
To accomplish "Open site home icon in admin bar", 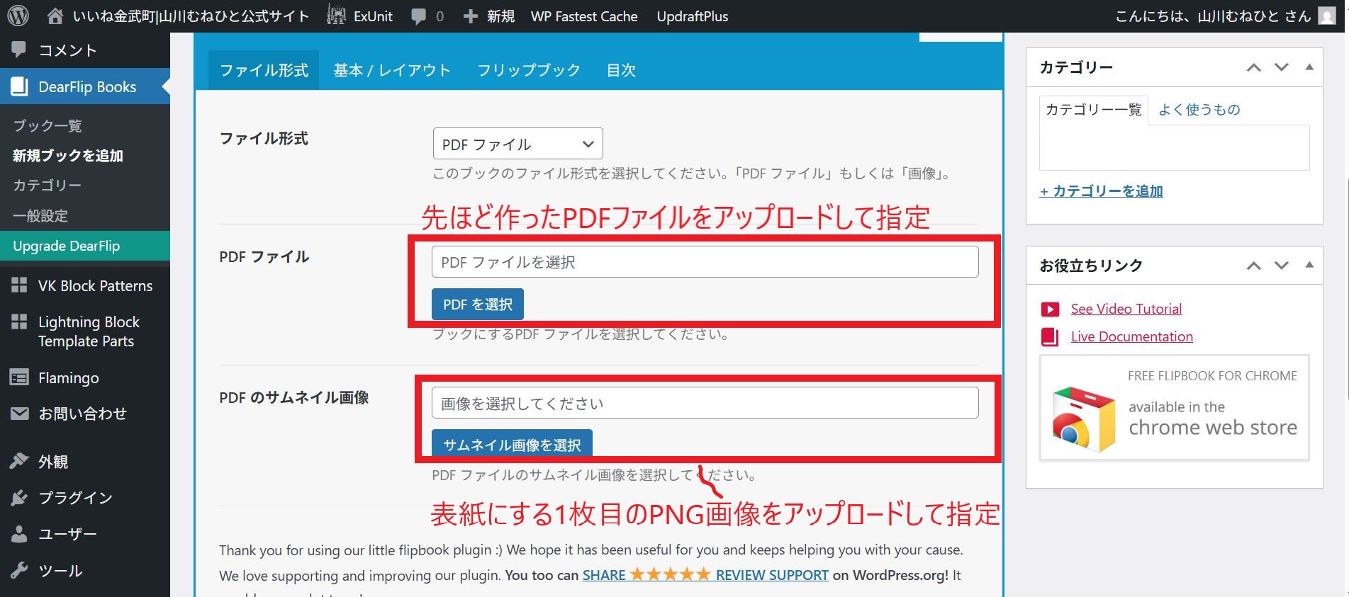I will tap(55, 16).
